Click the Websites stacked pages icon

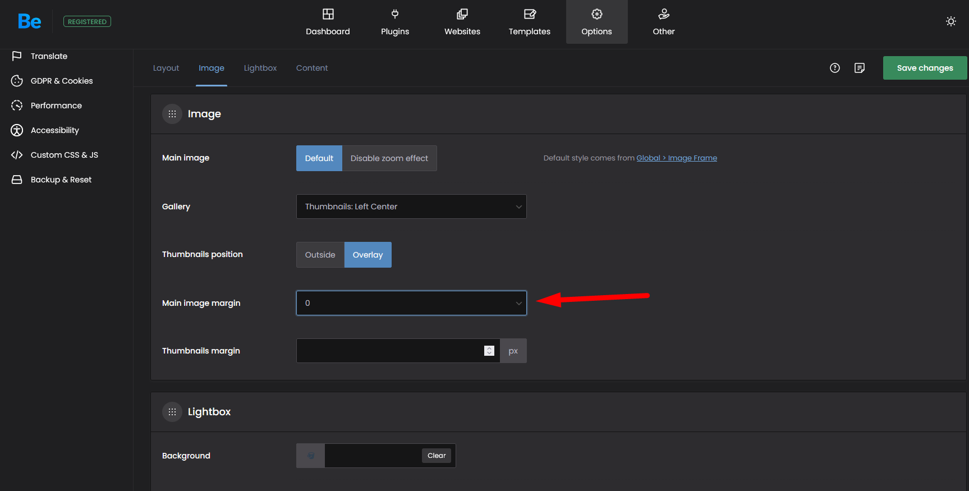coord(462,14)
